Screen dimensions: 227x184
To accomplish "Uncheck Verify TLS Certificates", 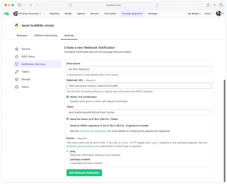I will pyautogui.click(x=68, y=97).
